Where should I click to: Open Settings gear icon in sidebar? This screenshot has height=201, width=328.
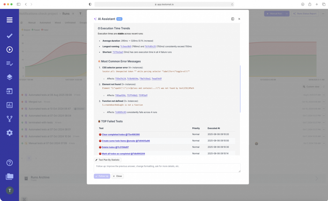9,133
